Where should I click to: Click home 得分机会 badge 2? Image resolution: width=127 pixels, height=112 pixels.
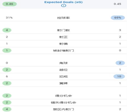coord(7,96)
